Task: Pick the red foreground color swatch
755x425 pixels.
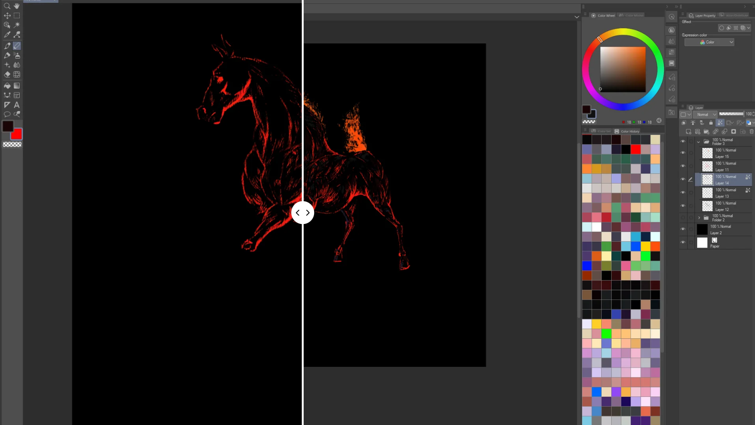Action: pos(16,134)
